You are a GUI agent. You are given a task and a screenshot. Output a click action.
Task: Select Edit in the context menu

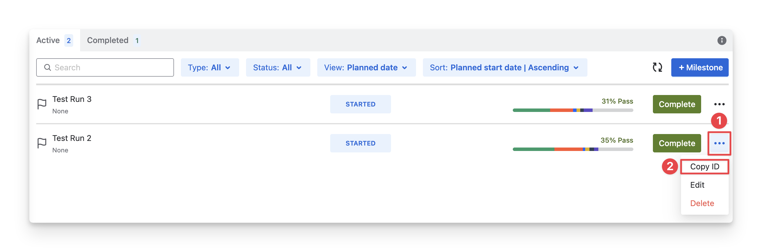tap(697, 185)
